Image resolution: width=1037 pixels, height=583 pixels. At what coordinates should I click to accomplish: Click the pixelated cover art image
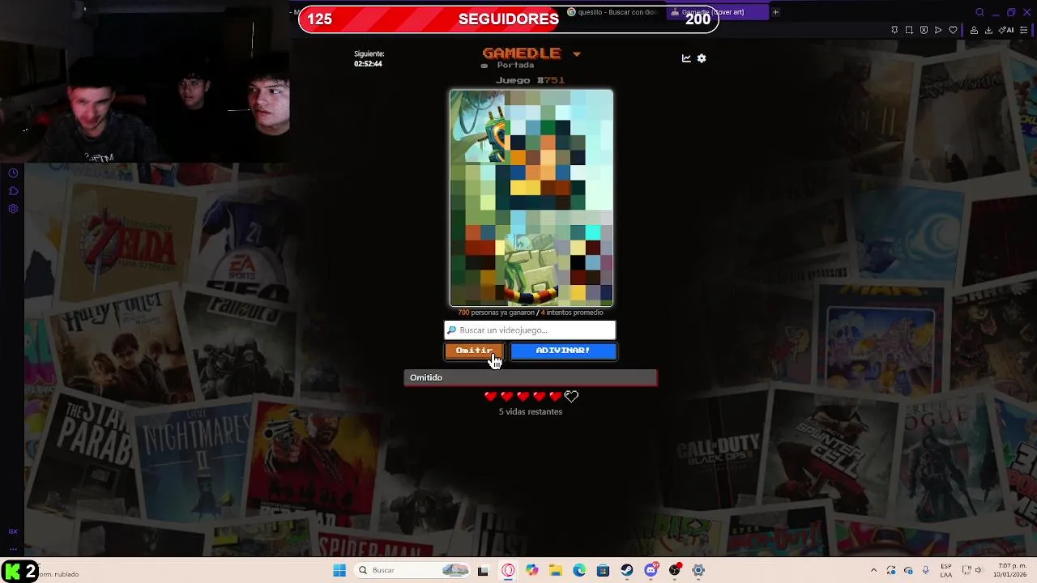(x=531, y=198)
